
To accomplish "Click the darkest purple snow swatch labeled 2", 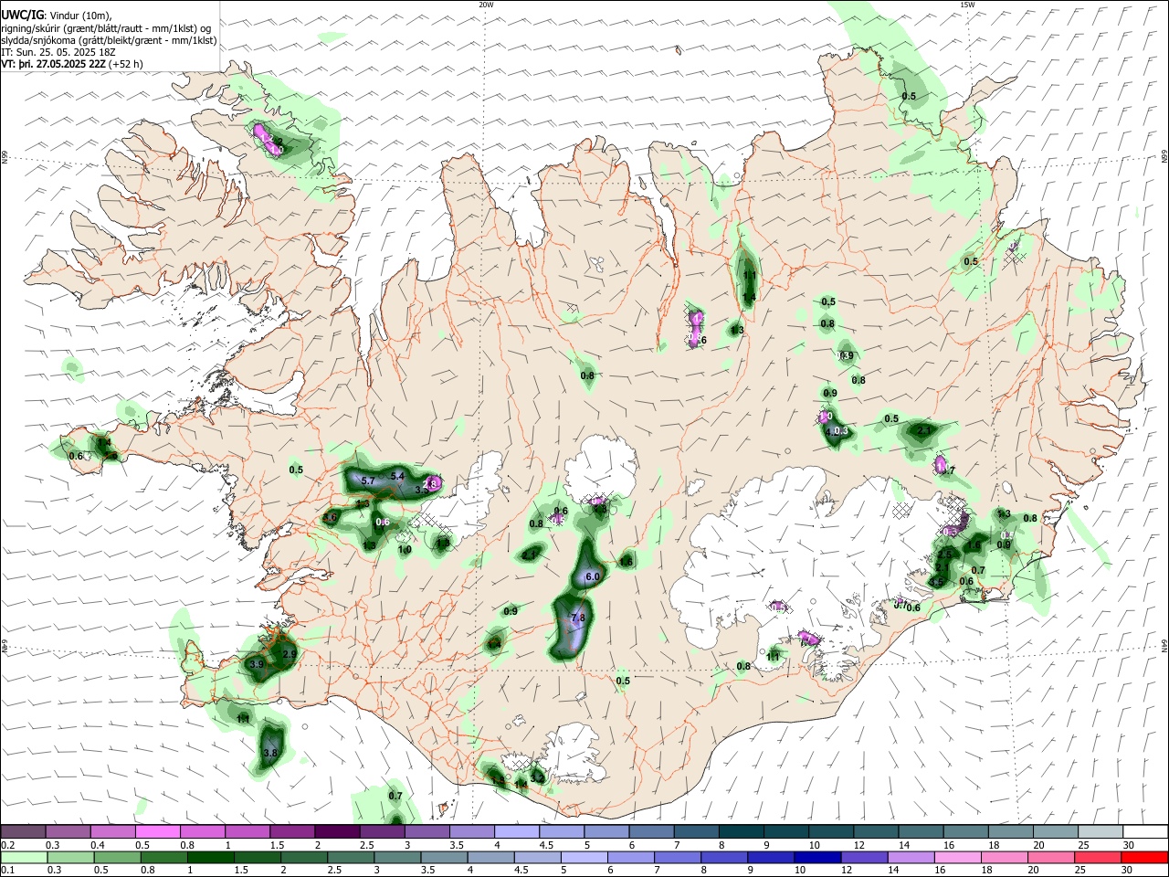I will 338,831.
